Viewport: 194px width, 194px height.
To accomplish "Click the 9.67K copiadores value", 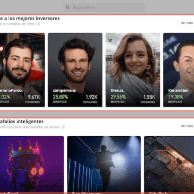I will 34,97.
